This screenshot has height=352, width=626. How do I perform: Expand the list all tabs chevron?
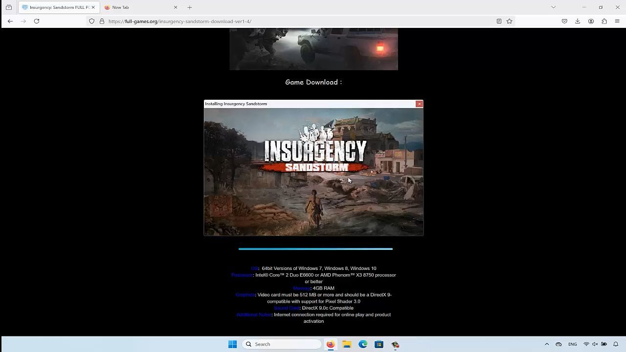point(553,7)
